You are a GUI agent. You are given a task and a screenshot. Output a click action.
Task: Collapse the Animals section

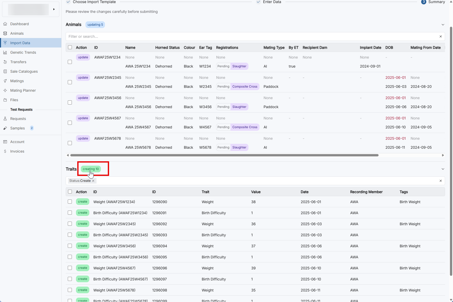pyautogui.click(x=443, y=25)
